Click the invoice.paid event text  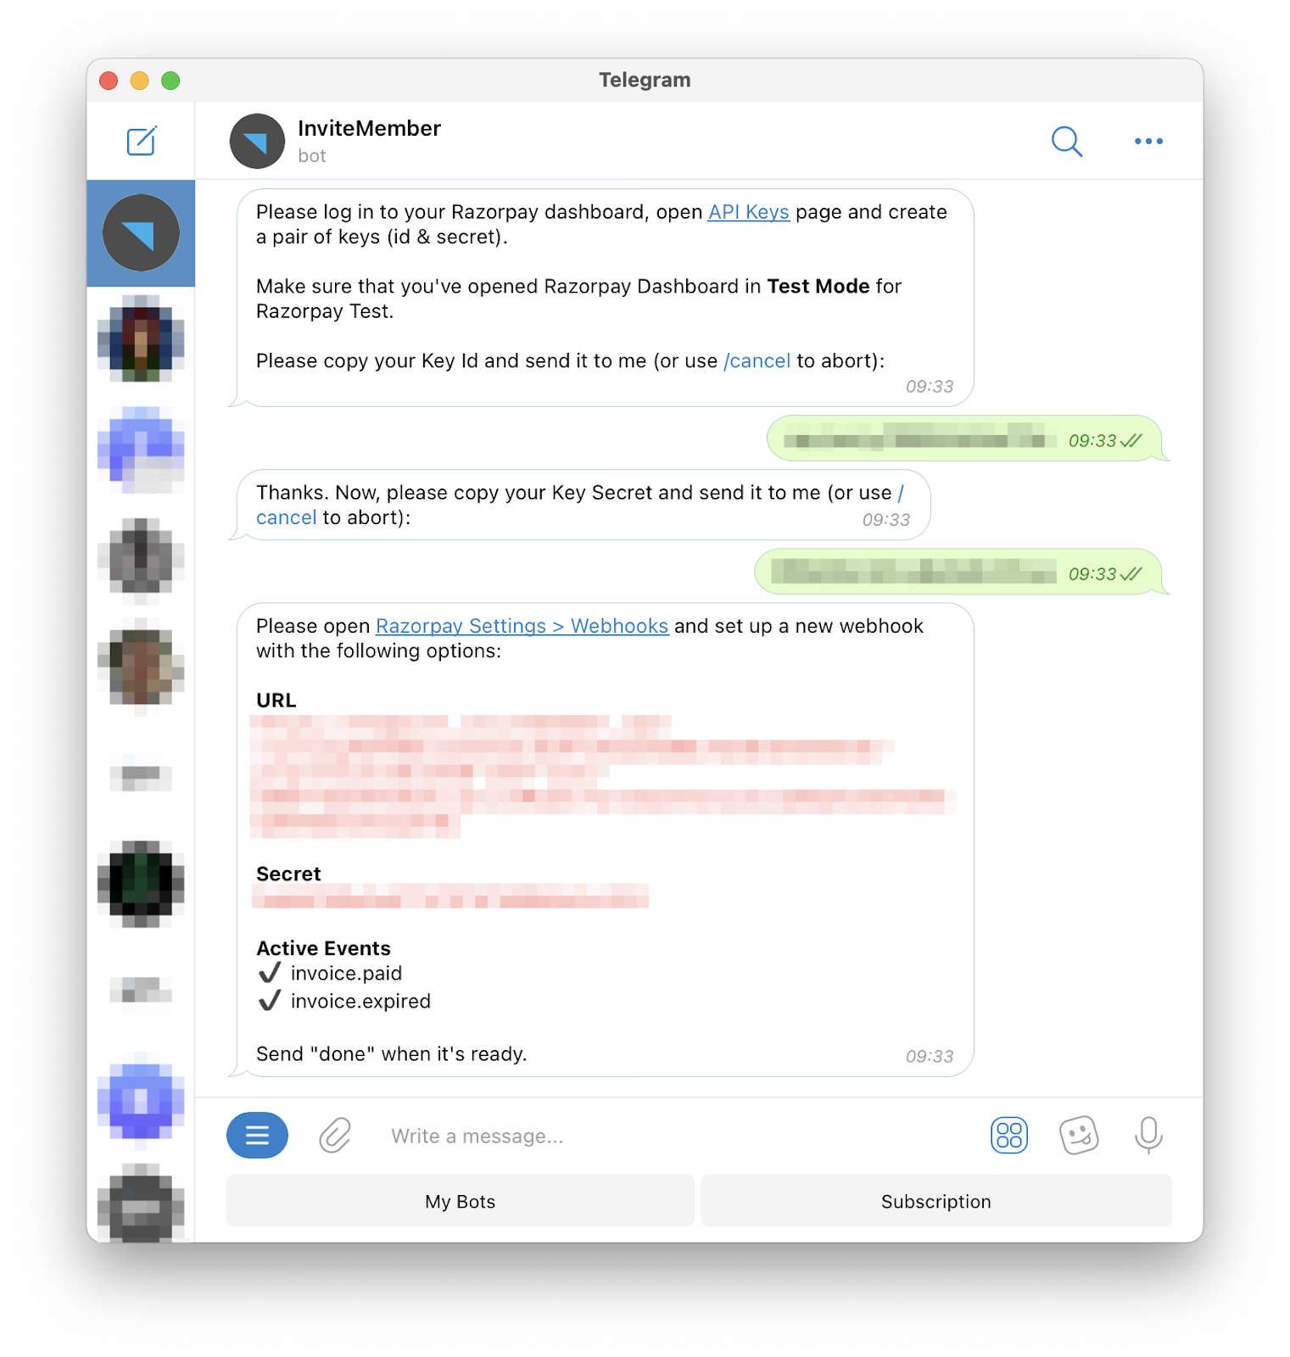(346, 974)
